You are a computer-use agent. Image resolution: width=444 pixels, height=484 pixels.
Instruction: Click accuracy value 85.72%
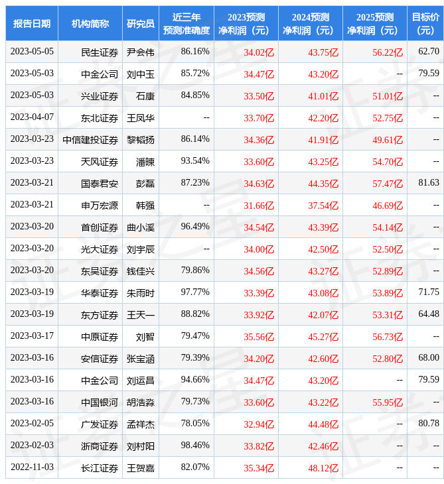pyautogui.click(x=195, y=73)
